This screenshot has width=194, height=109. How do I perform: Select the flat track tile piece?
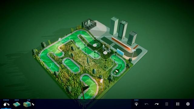pos(17,104)
